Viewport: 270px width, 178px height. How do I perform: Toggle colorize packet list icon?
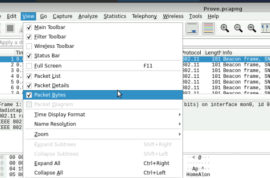208,28
